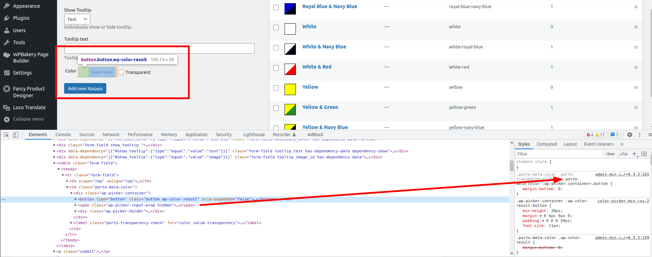Switch to the Console tab
Screen dimensions: 652x257
click(63, 135)
